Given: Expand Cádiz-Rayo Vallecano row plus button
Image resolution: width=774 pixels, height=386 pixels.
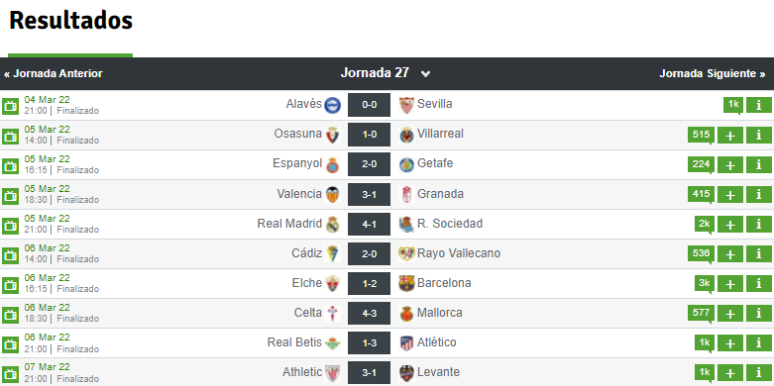Looking at the screenshot, I should [730, 254].
